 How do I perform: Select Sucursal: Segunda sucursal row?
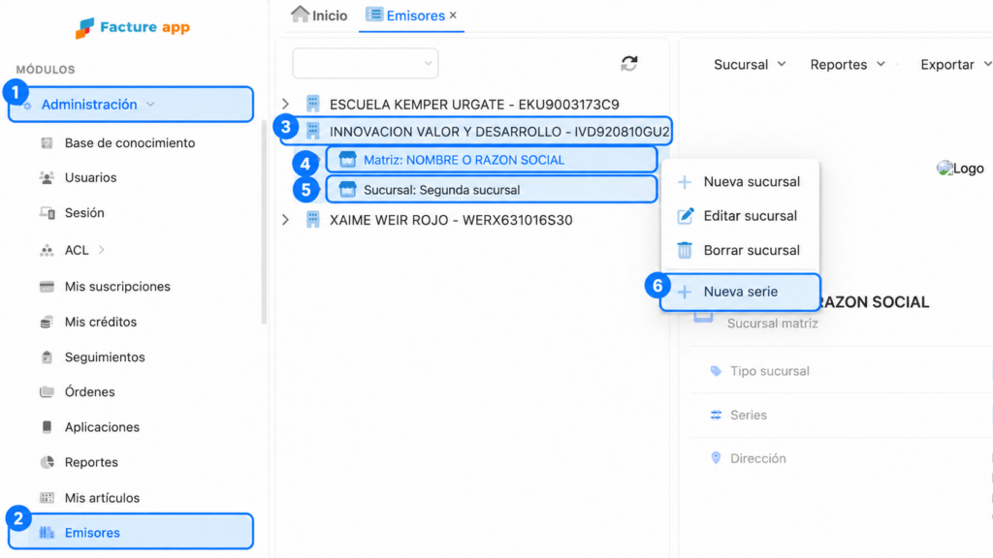pyautogui.click(x=492, y=190)
